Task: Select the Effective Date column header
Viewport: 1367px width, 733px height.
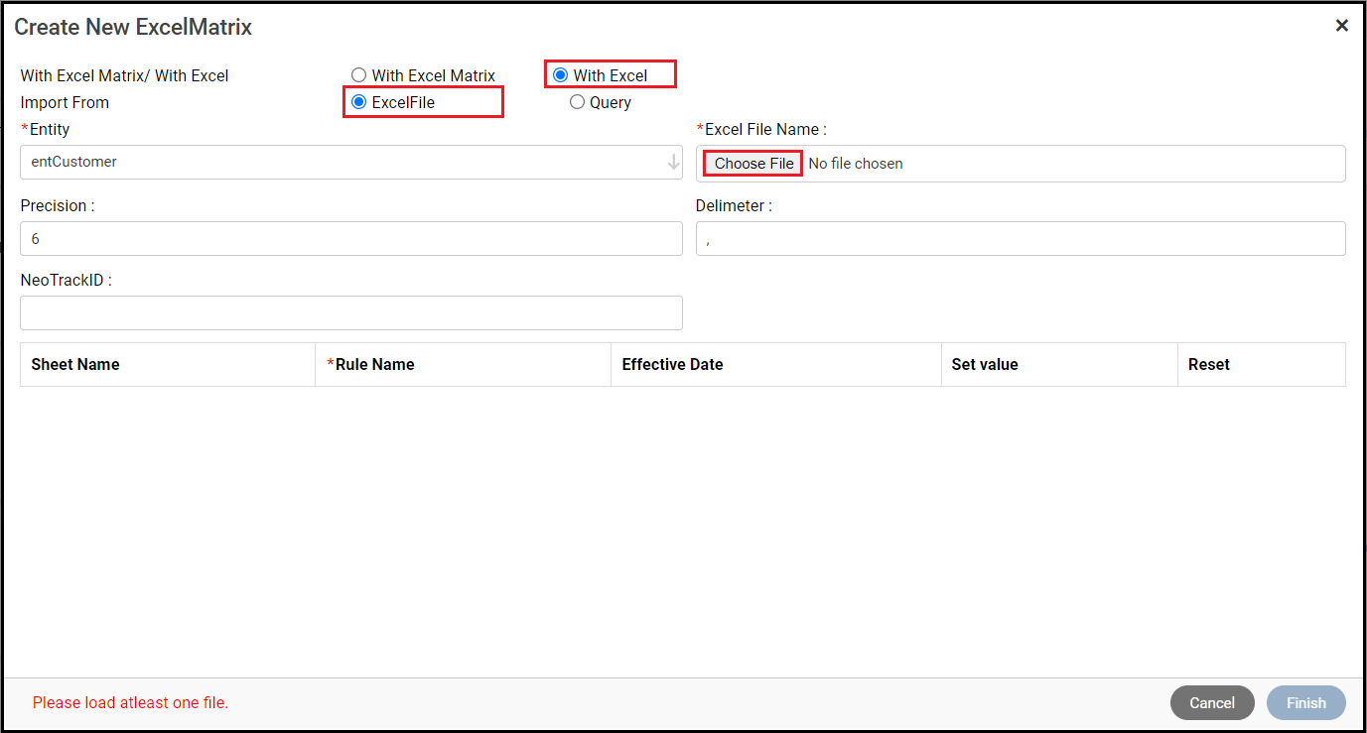Action: click(x=672, y=364)
